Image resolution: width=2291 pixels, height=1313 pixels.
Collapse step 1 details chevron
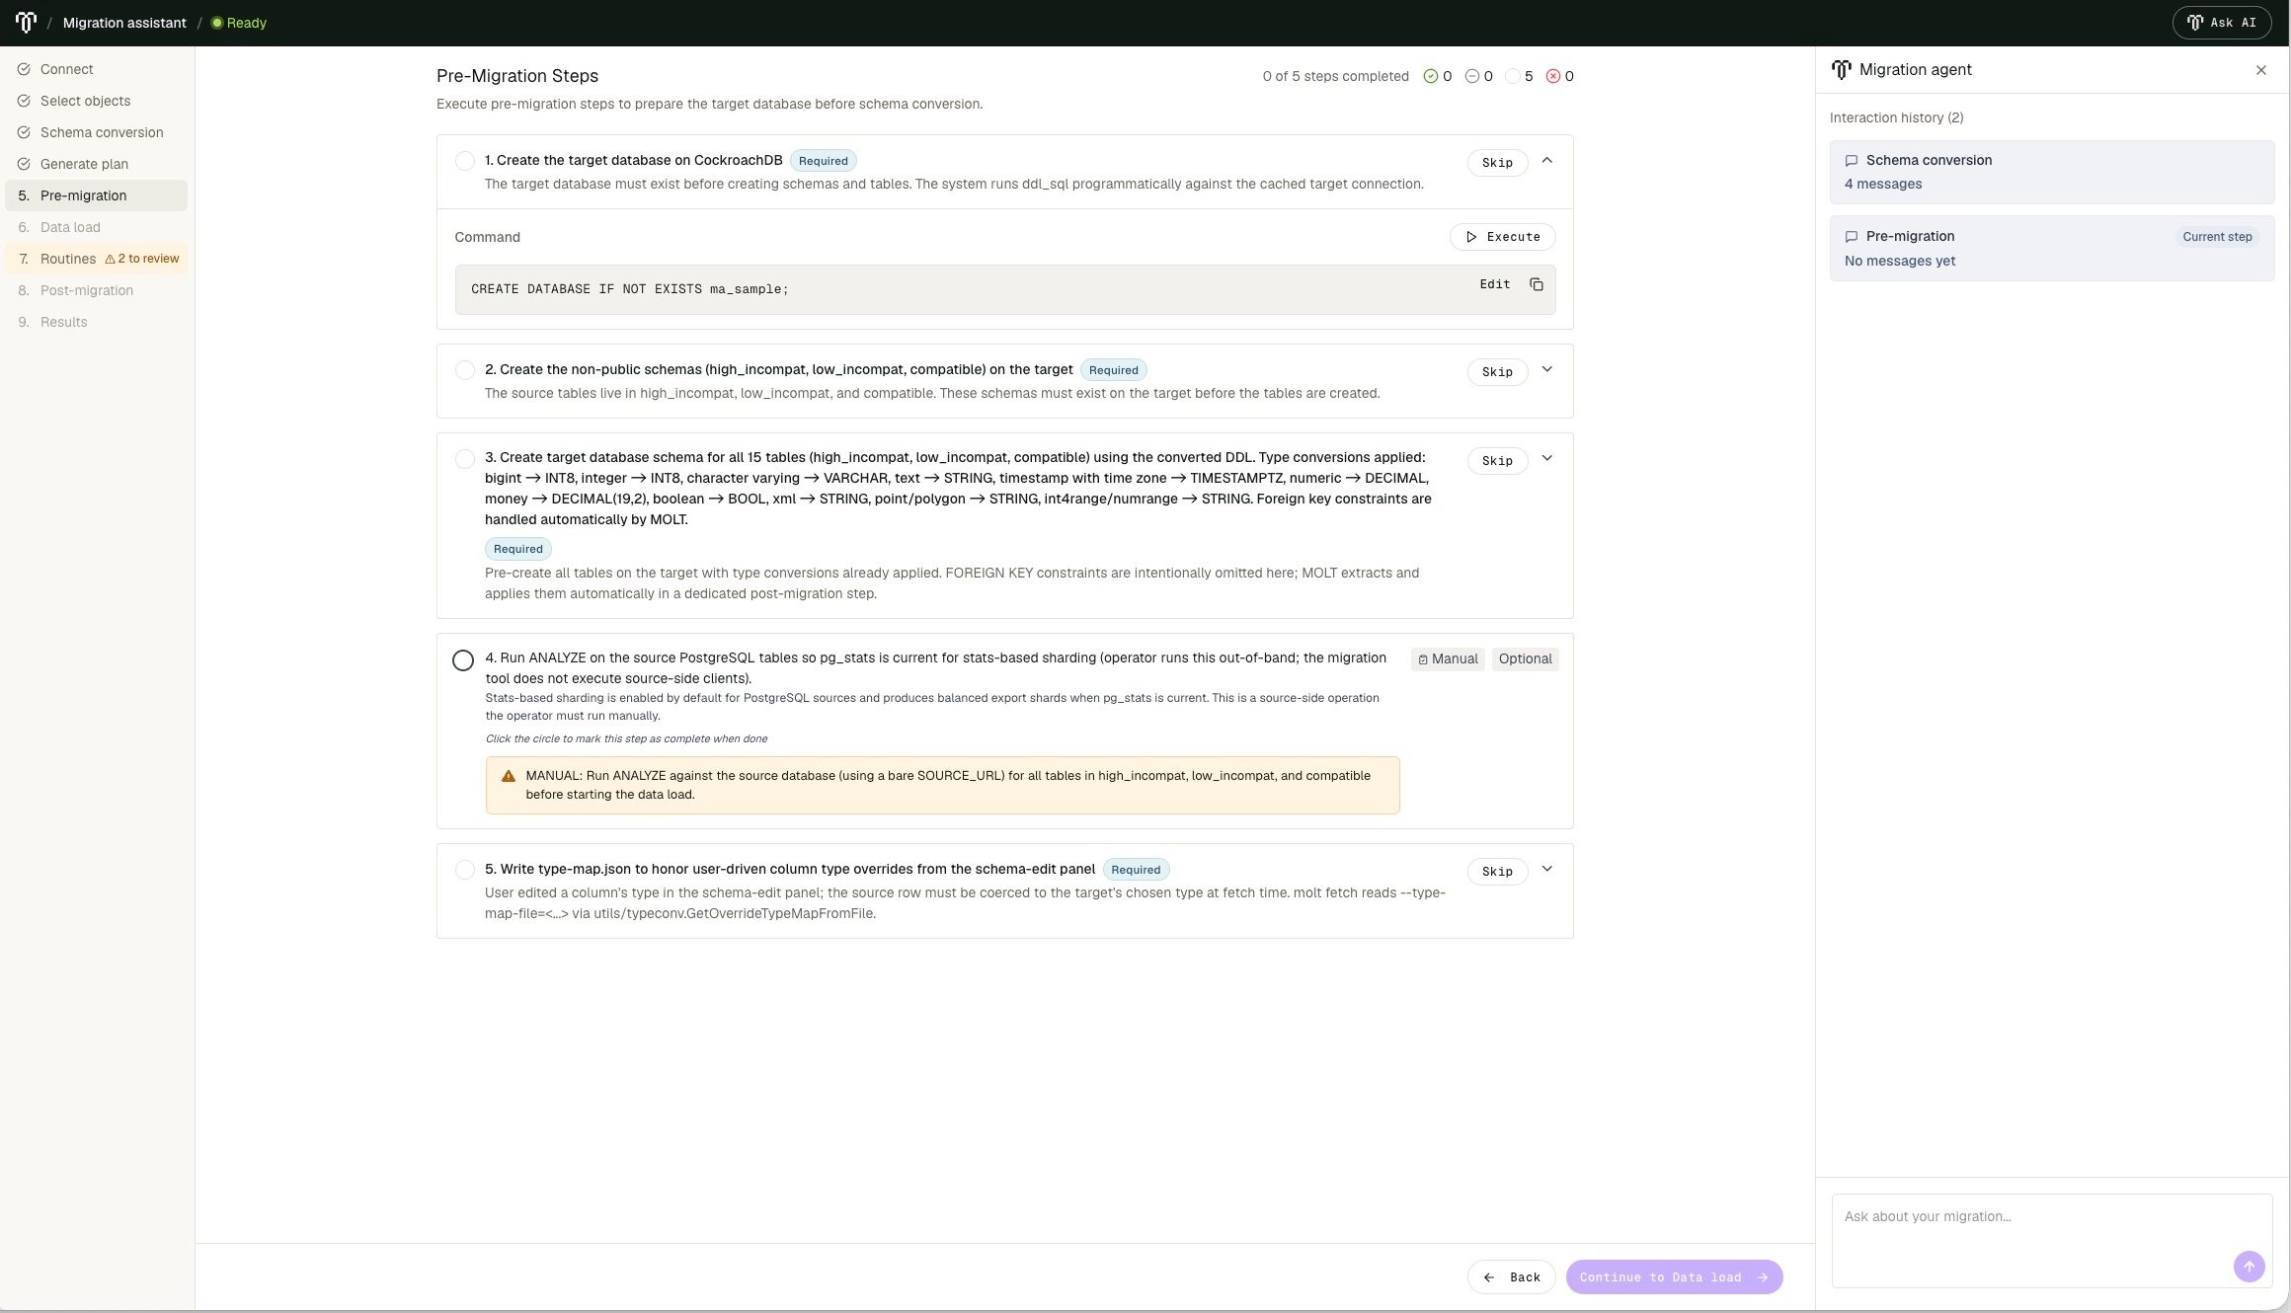click(x=1546, y=160)
